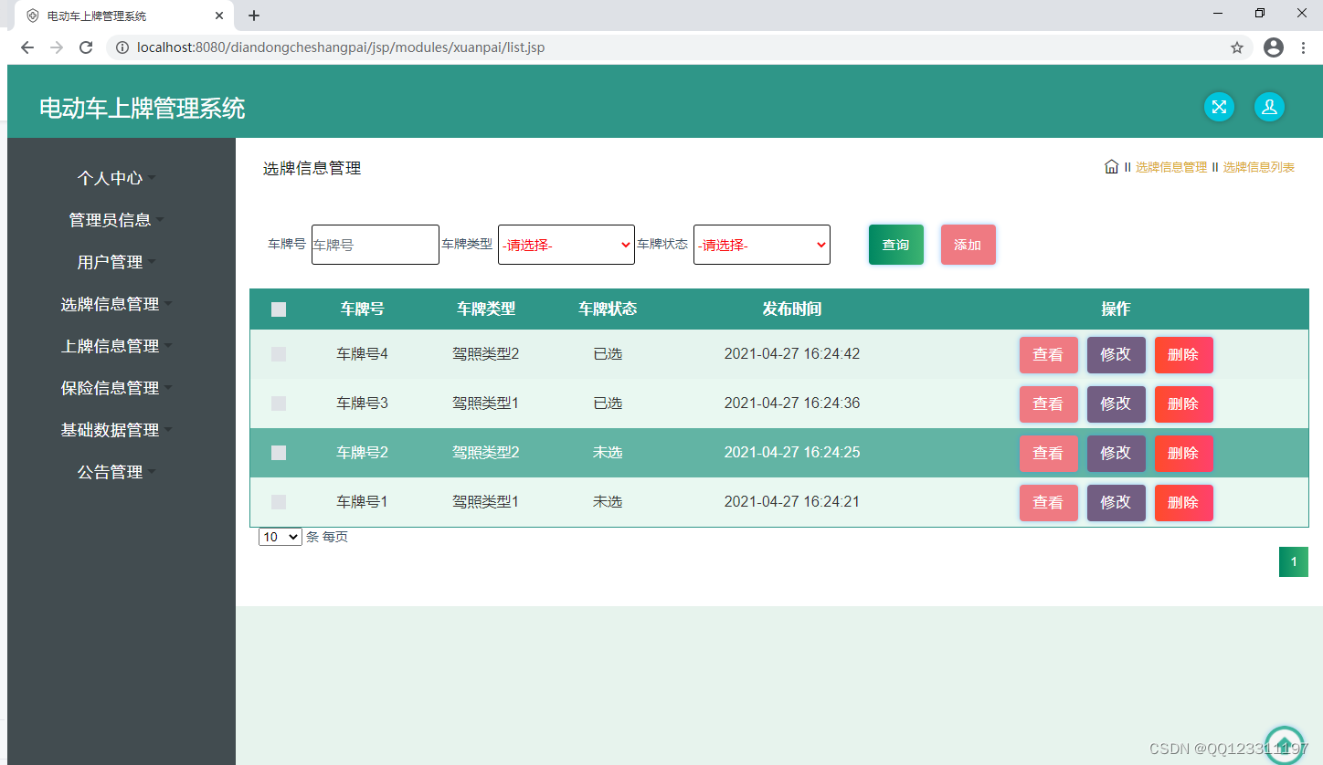Expand 公告管理 sidebar menu
The width and height of the screenshot is (1323, 765).
point(116,472)
